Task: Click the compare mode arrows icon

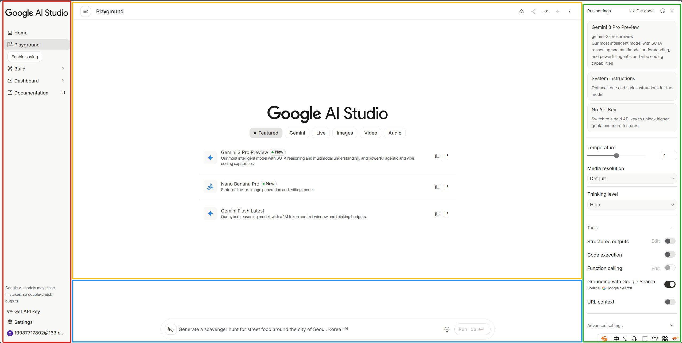Action: point(545,11)
